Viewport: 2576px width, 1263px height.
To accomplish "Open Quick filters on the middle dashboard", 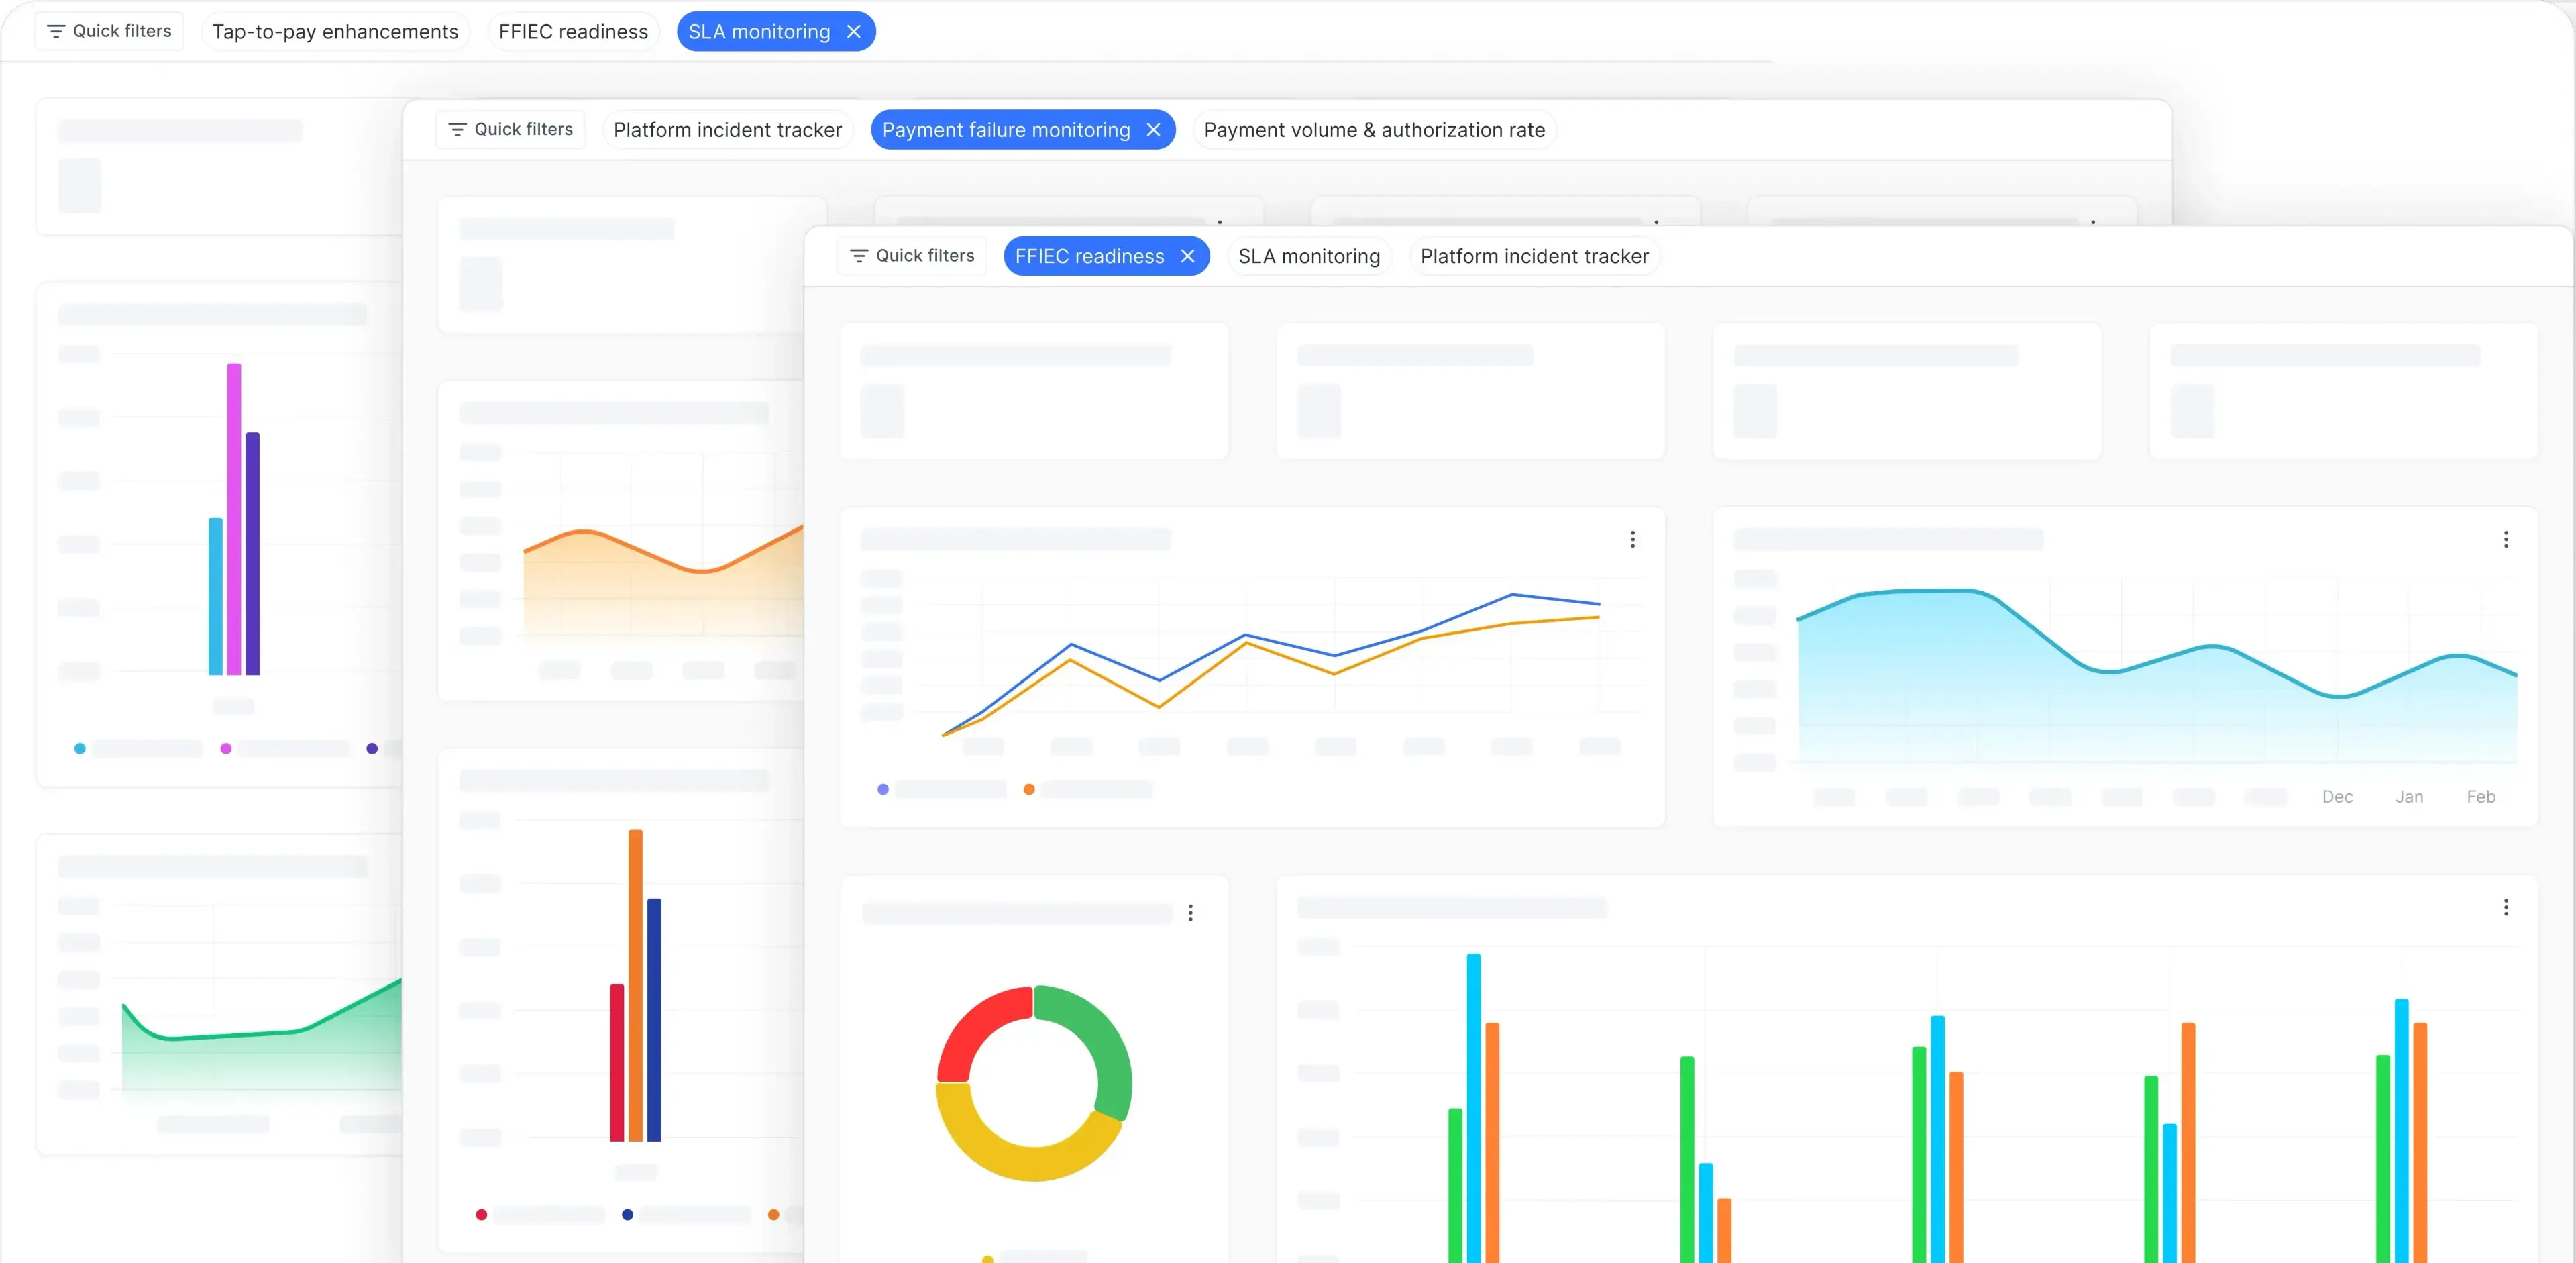I will coord(510,129).
